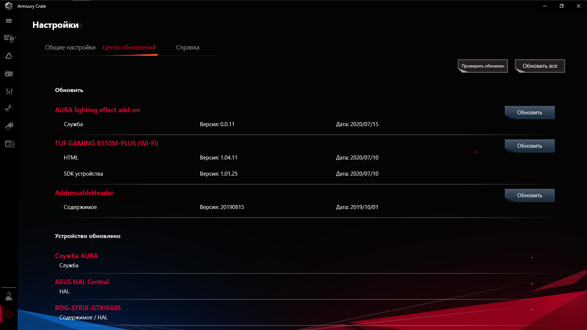Image resolution: width=587 pixels, height=330 pixels.
Task: Click the AddressableHeader title
Action: (x=84, y=193)
